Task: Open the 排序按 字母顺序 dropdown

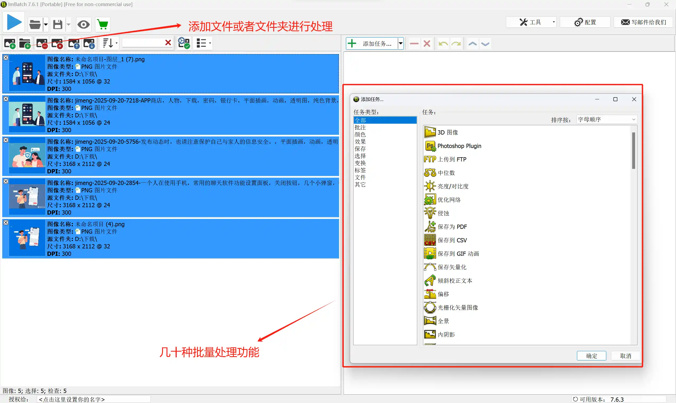Action: [x=606, y=119]
